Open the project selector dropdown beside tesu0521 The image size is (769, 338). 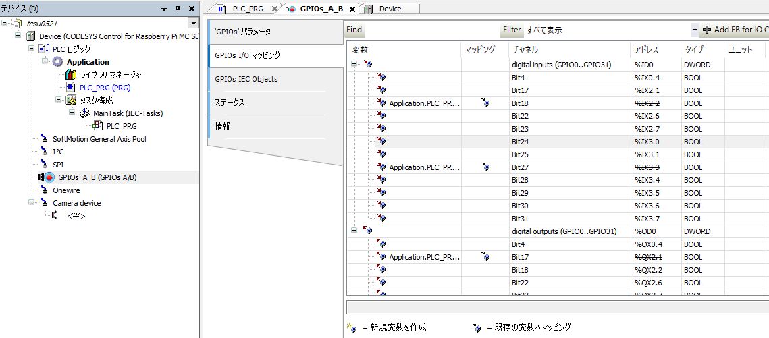tap(192, 24)
